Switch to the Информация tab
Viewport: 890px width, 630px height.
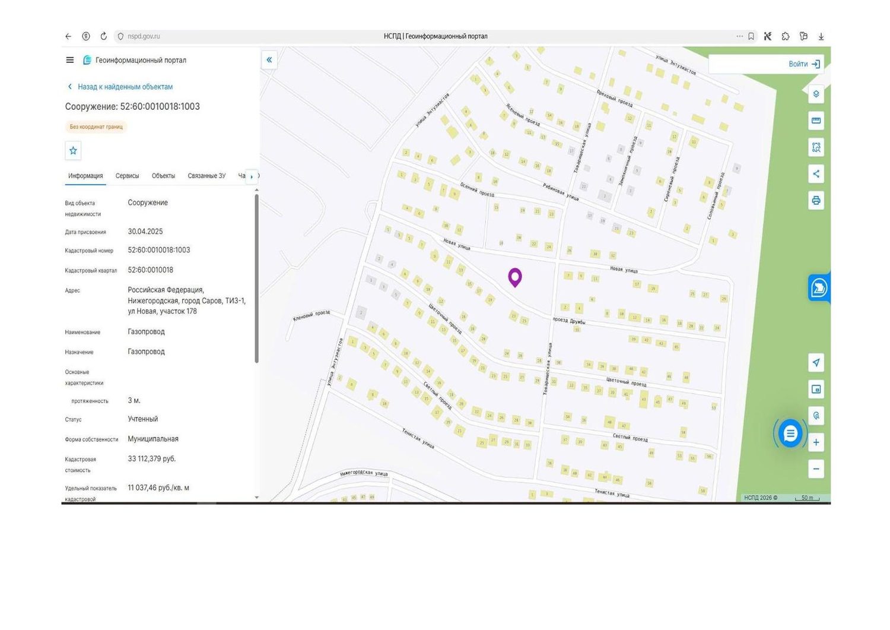(85, 176)
